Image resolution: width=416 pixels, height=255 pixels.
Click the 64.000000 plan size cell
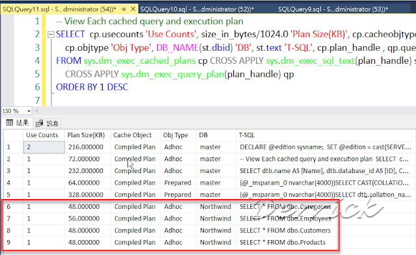[88, 183]
